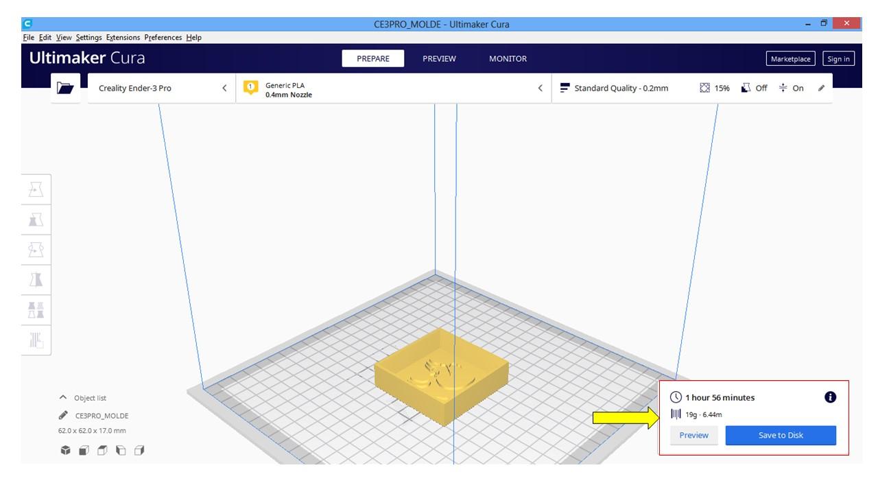Click the pencil icon beside CE3PRO_MOLDE

(x=63, y=415)
